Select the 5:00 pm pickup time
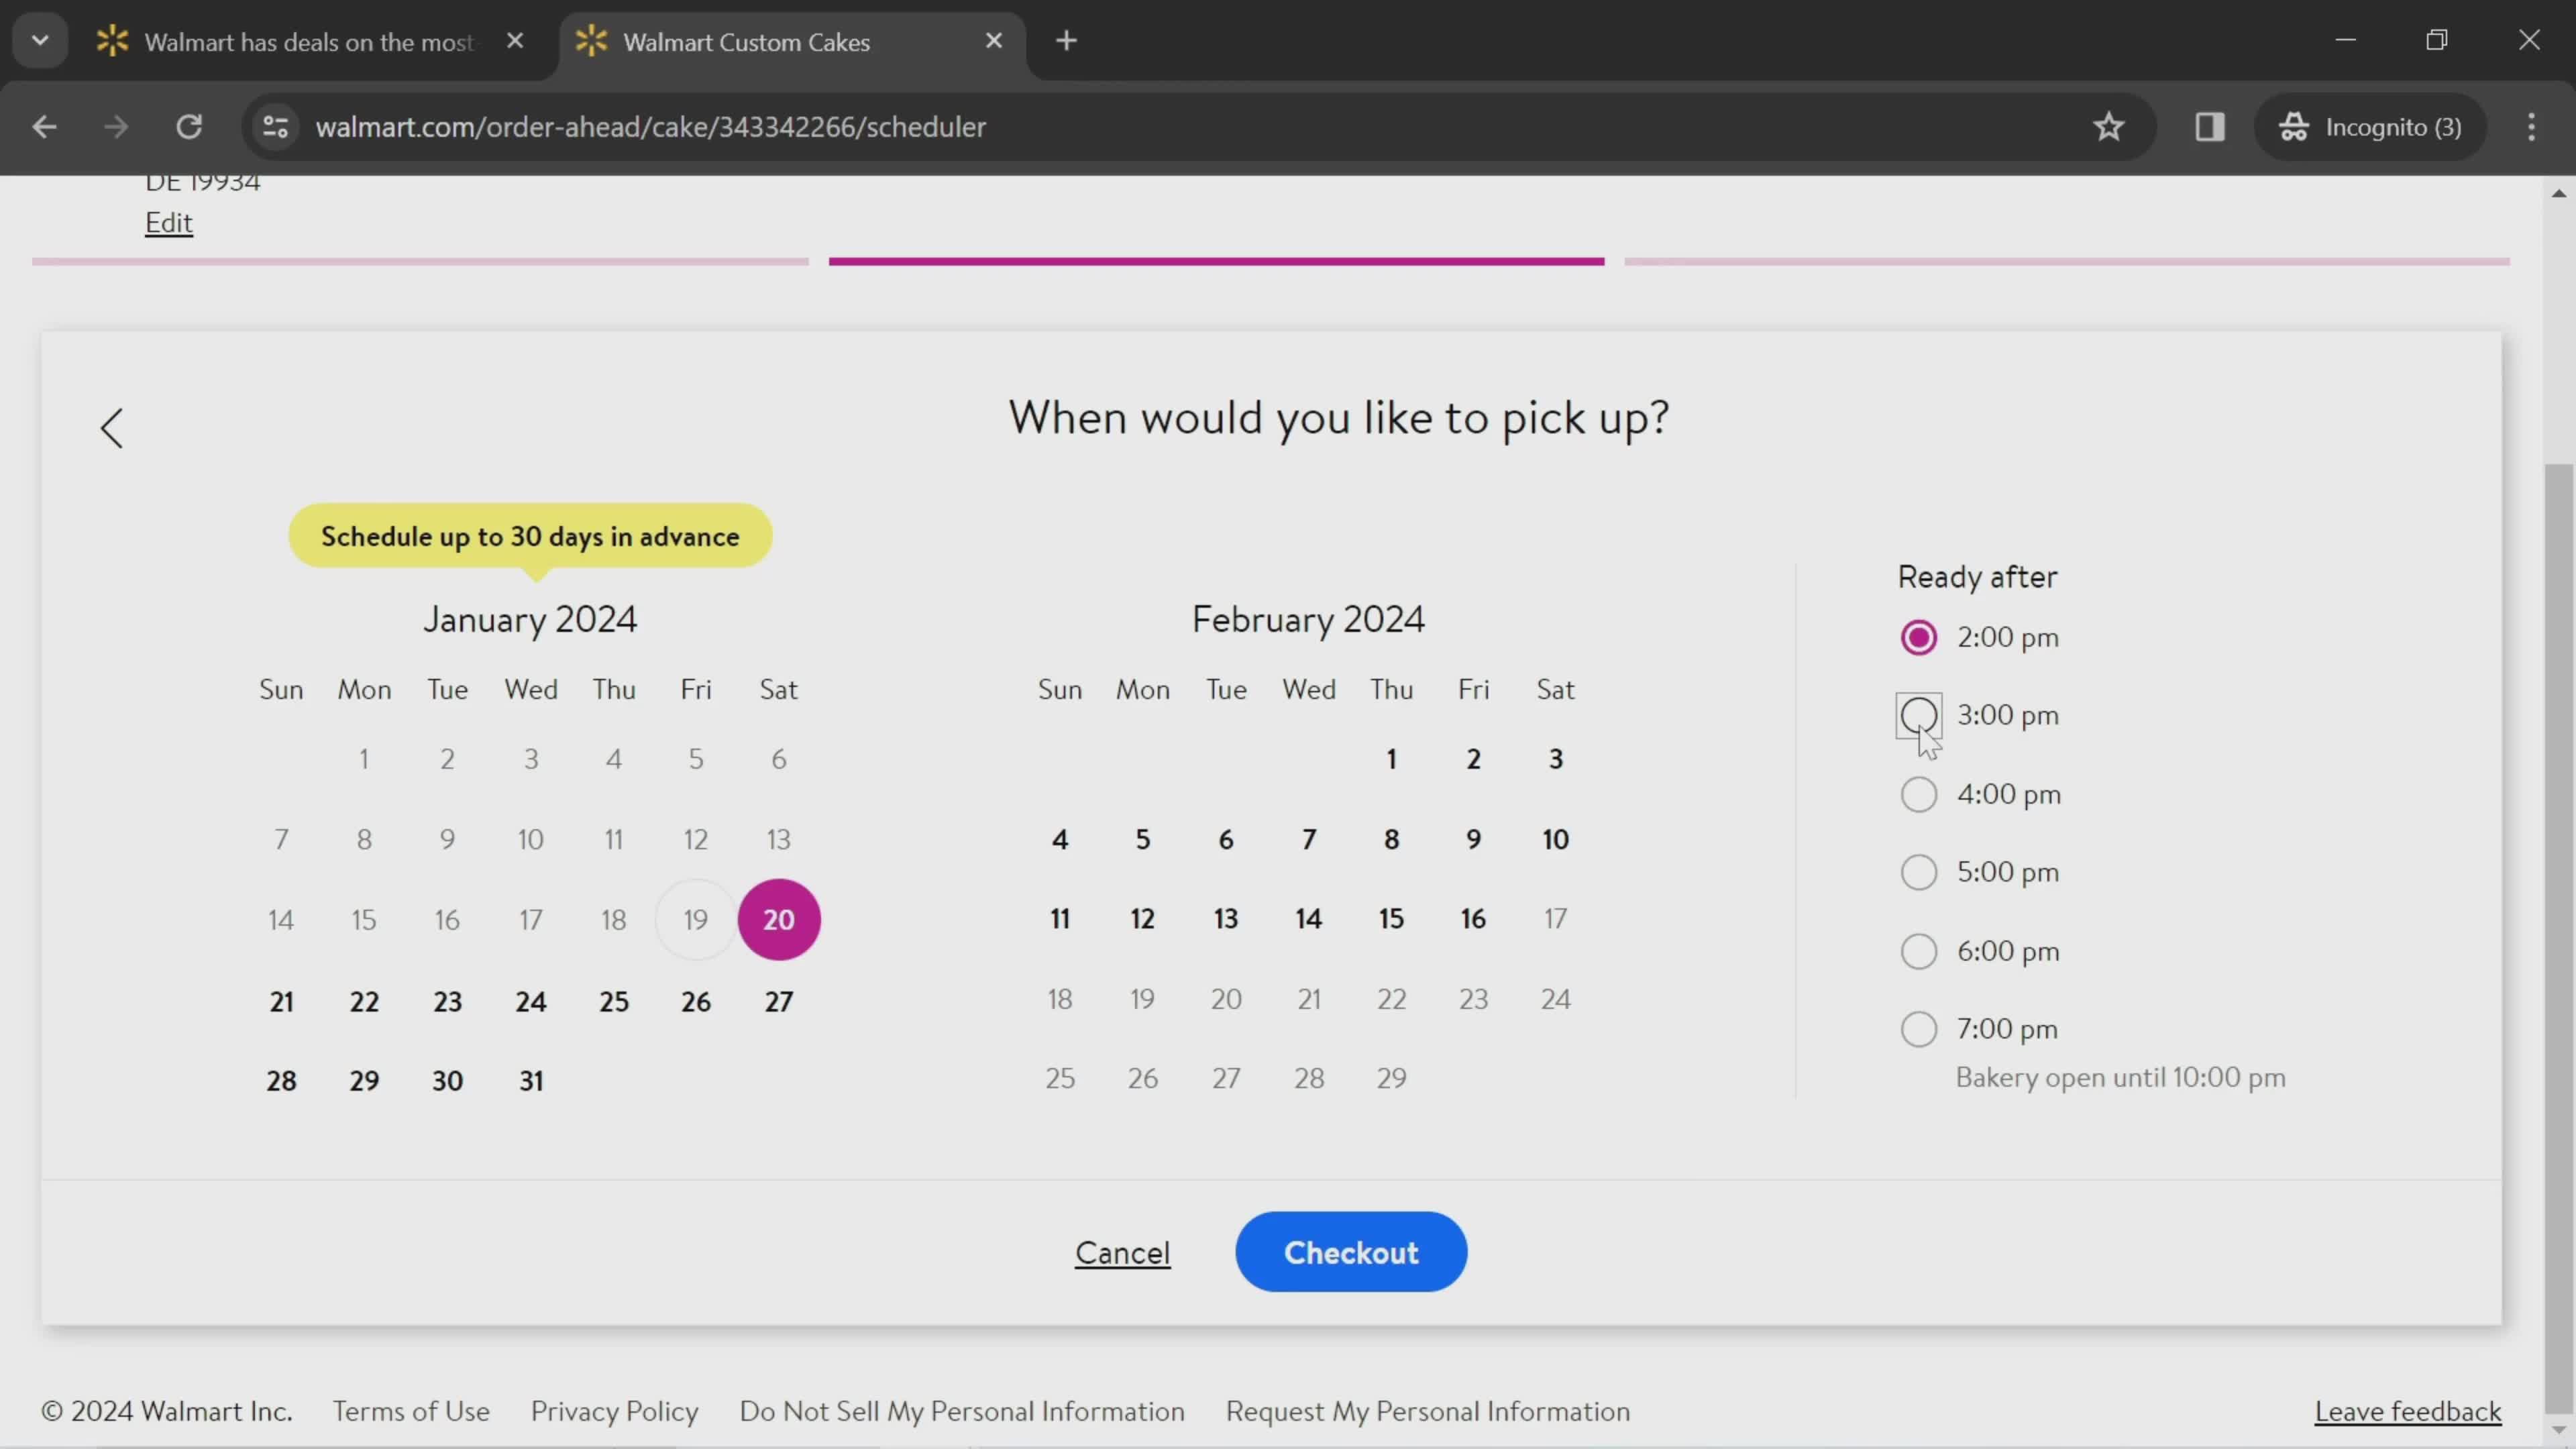This screenshot has width=2576, height=1449. [1918, 872]
